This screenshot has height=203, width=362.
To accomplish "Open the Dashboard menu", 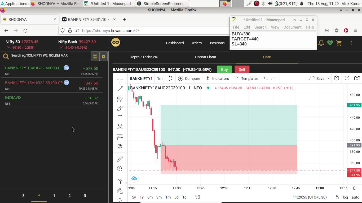I will pos(175,43).
